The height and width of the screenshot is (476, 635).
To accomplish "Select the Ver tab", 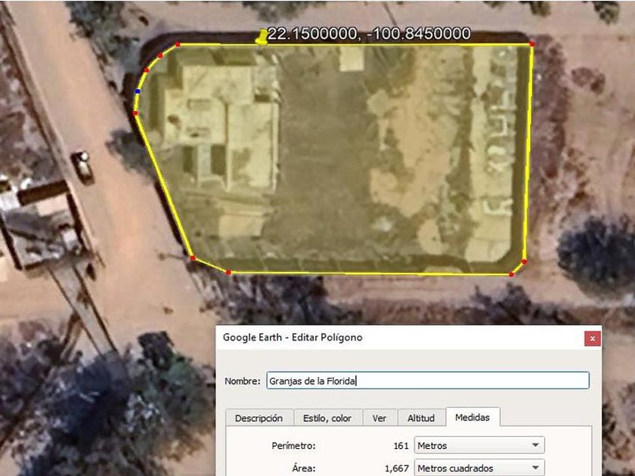I will [x=379, y=418].
